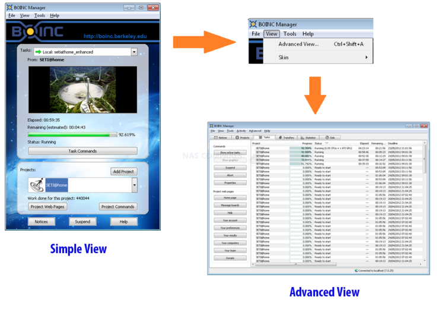
Task: Click the Your computers button
Action: [x=230, y=243]
